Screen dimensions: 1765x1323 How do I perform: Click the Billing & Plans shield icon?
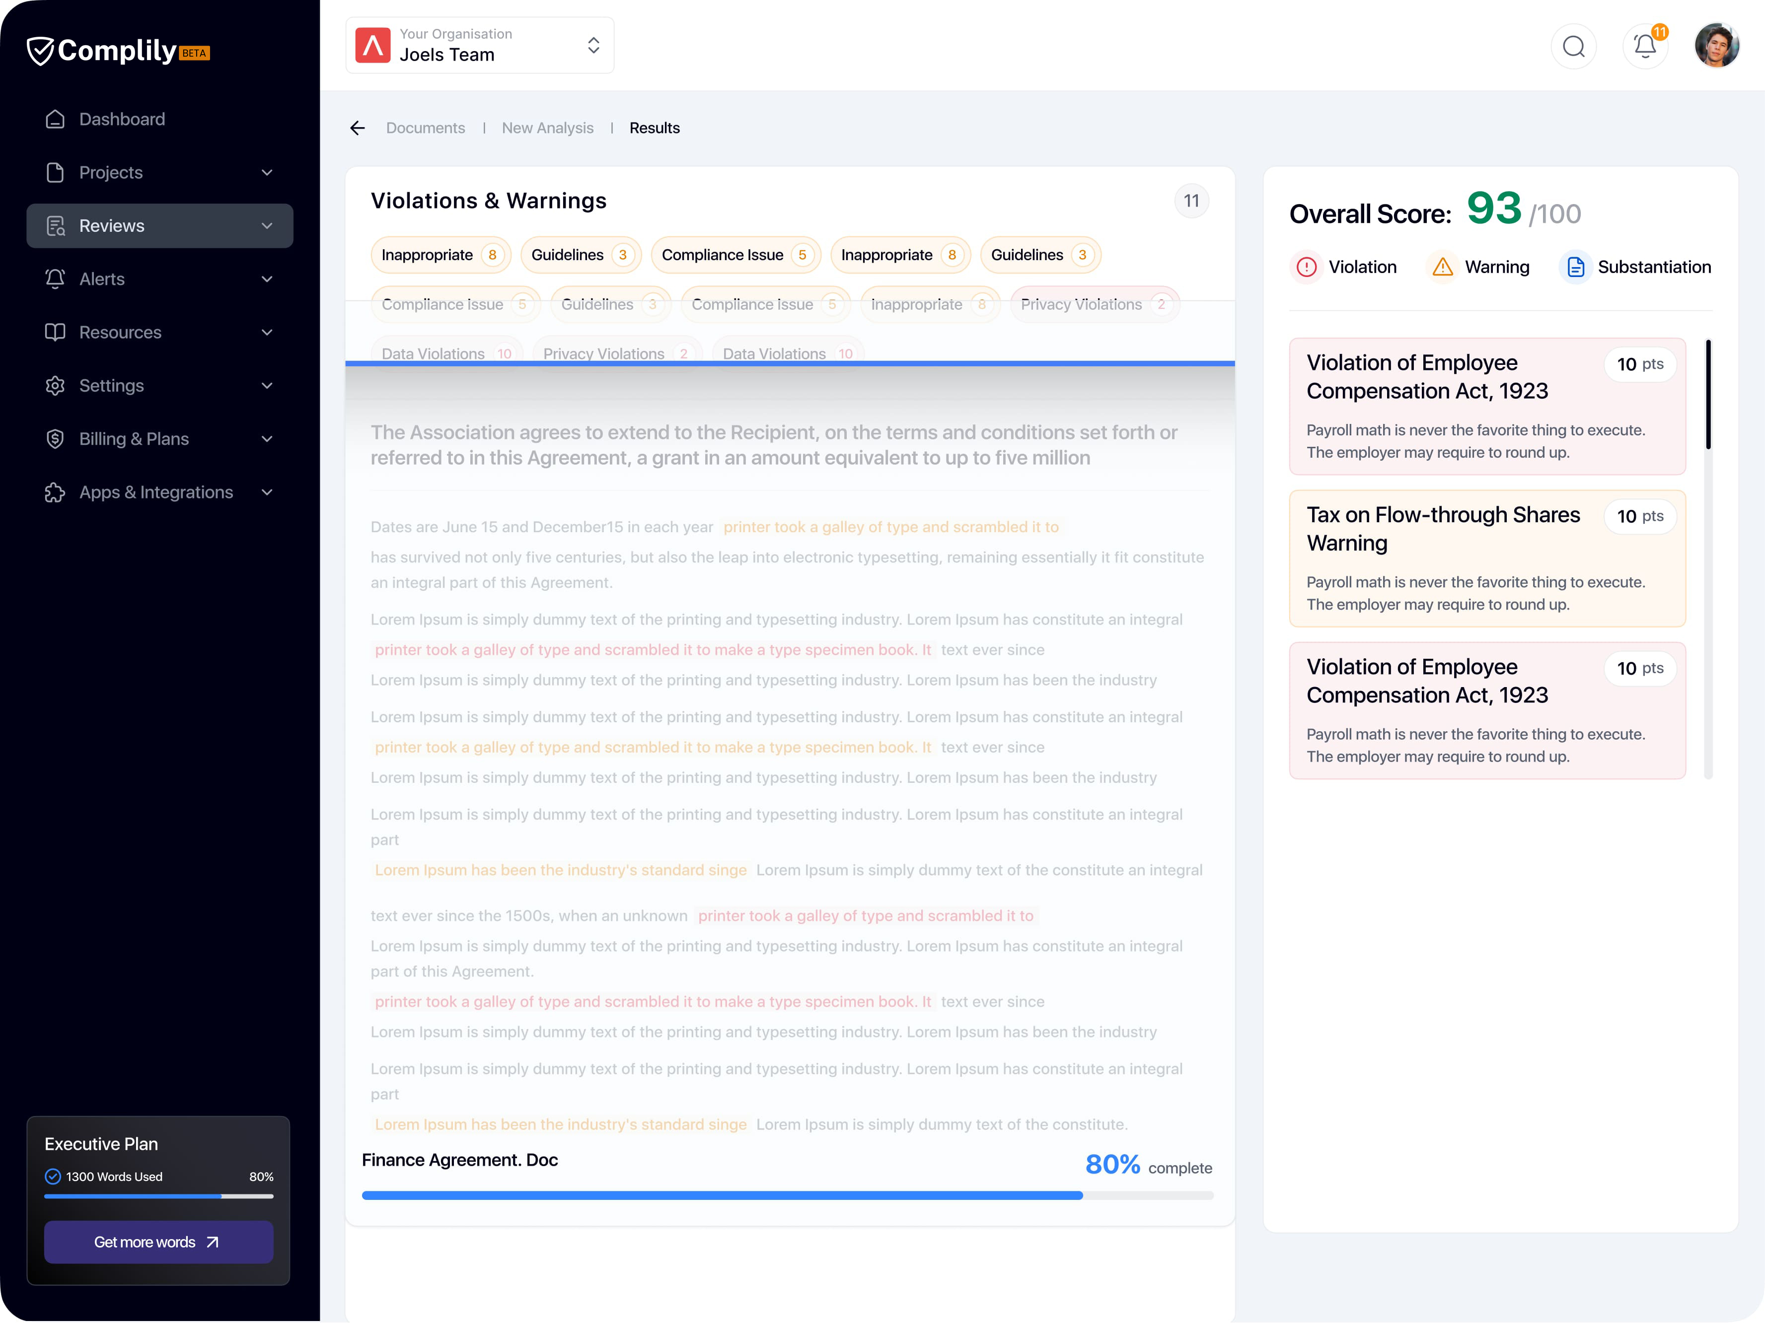(x=55, y=439)
